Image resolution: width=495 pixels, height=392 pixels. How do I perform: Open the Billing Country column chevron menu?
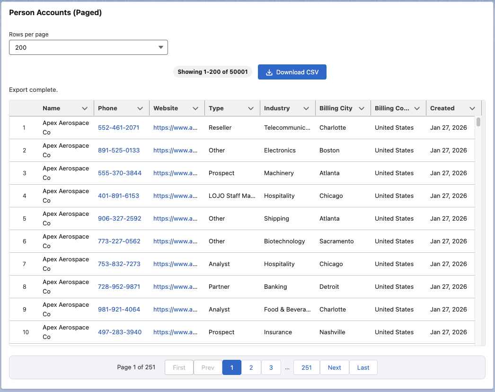[417, 108]
